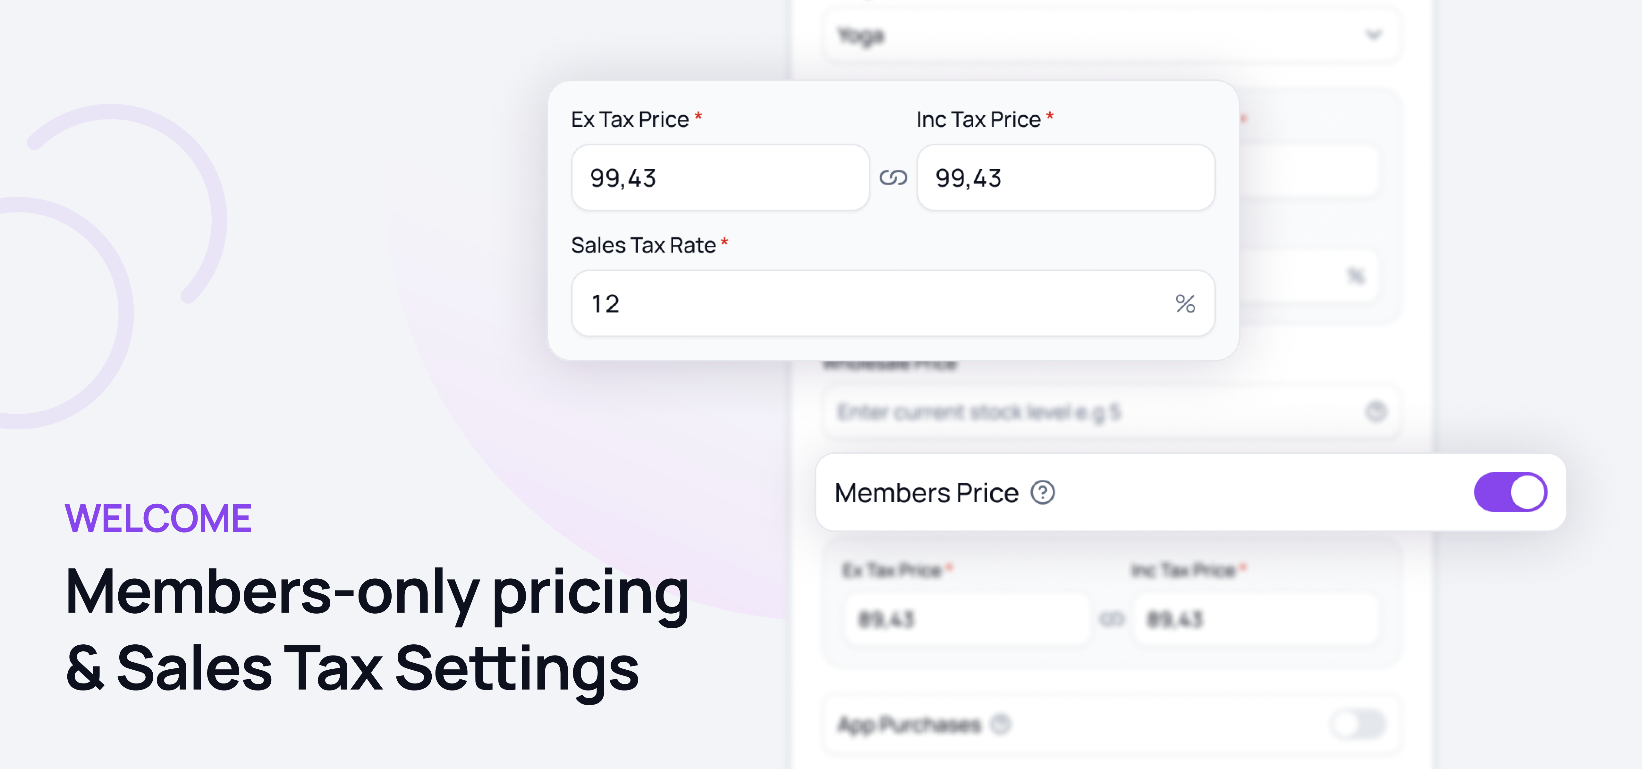This screenshot has height=769, width=1642.
Task: Click the link icon between the 99,43 price fields
Action: [x=893, y=178]
